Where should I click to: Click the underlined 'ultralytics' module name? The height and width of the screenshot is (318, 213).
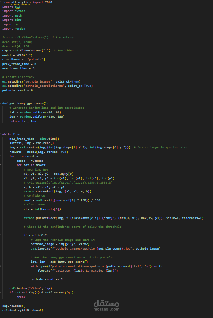(x=21, y=2)
